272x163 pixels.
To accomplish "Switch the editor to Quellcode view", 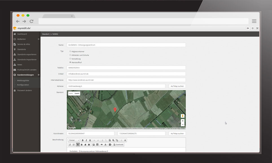I will (119, 145).
